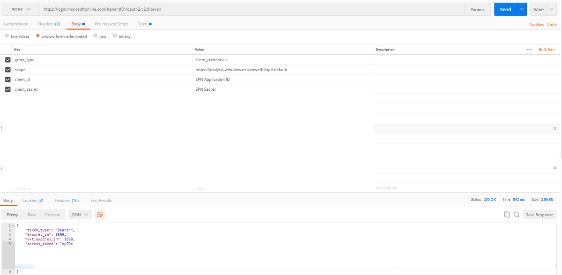Image resolution: width=562 pixels, height=275 pixels.
Task: Open the JSON format dropdown
Action: tap(79, 214)
